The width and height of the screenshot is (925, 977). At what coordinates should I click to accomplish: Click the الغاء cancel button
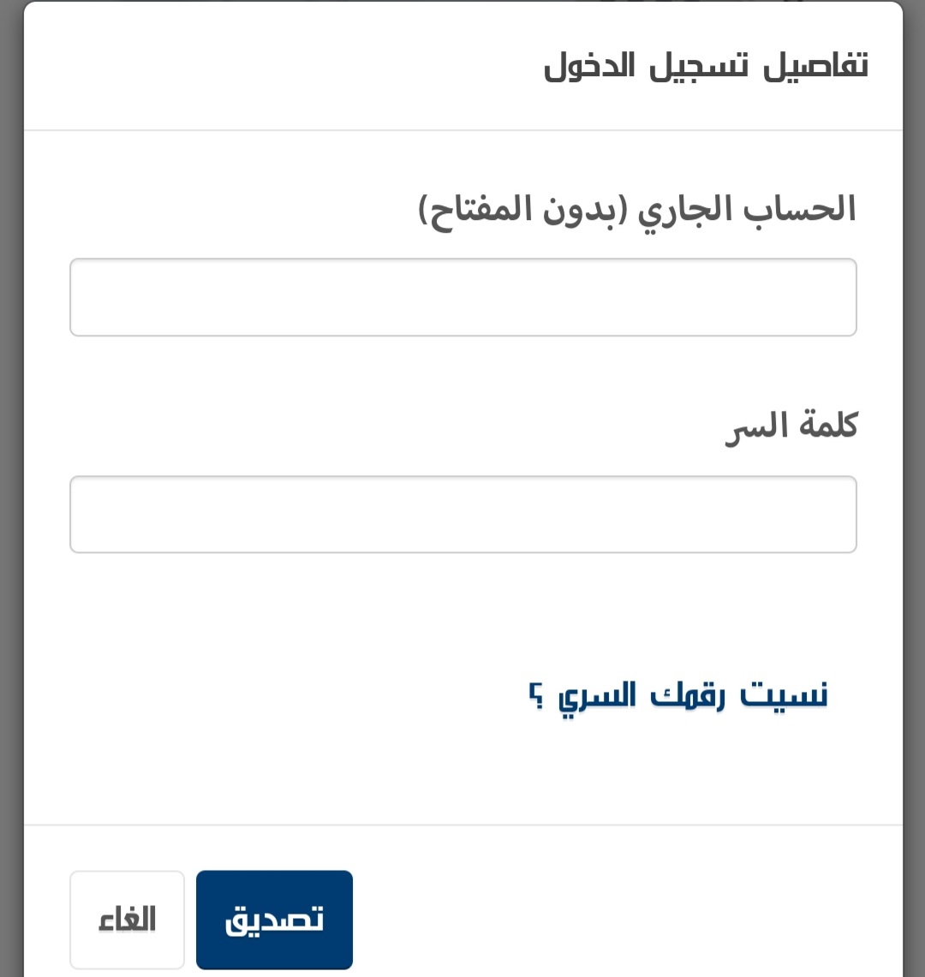tap(127, 920)
